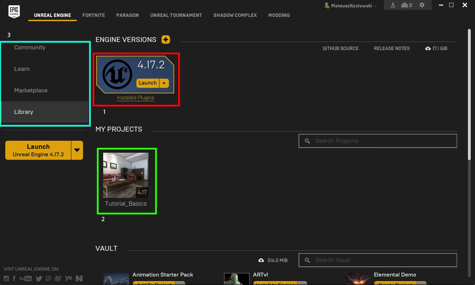This screenshot has width=475, height=285.
Task: Click the 4.17.2 version number on engine card
Action: click(x=151, y=65)
